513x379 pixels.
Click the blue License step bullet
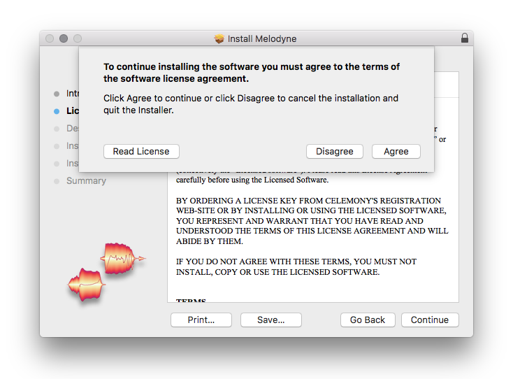tap(57, 111)
